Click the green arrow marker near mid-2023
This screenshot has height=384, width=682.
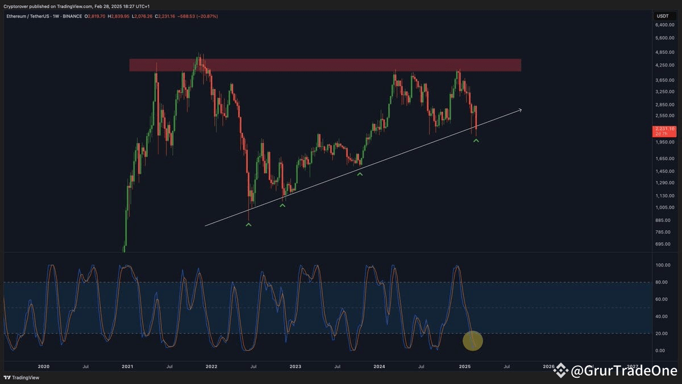pyautogui.click(x=359, y=175)
